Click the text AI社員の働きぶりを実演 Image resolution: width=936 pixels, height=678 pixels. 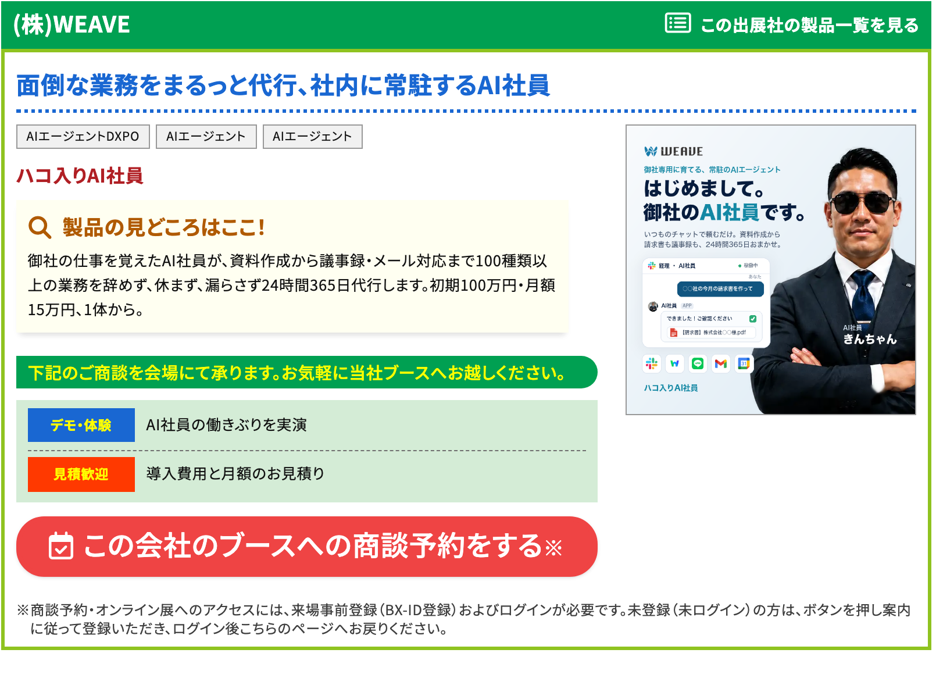click(227, 425)
